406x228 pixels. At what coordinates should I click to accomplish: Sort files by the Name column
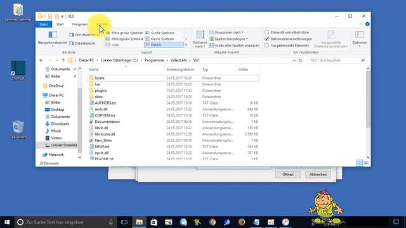pyautogui.click(x=126, y=70)
